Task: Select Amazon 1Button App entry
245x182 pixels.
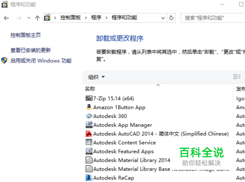Action: (119, 107)
